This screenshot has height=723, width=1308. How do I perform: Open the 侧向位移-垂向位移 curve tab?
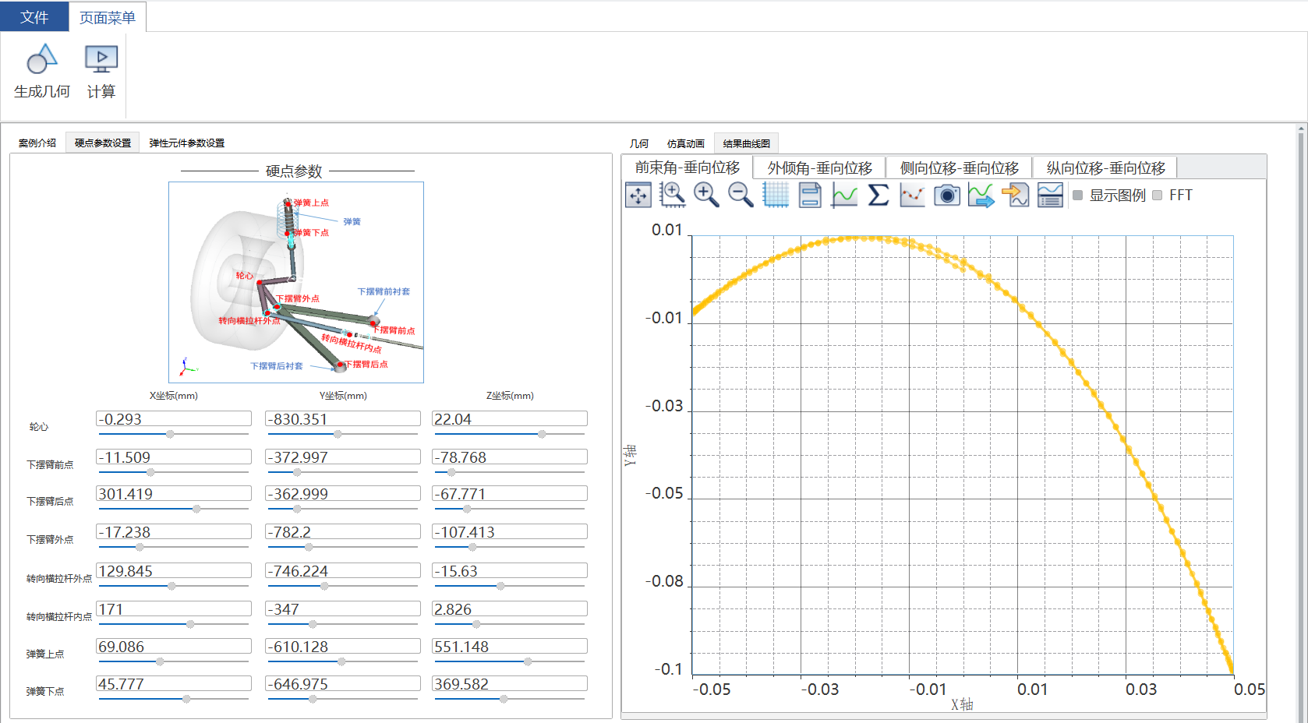click(x=960, y=168)
